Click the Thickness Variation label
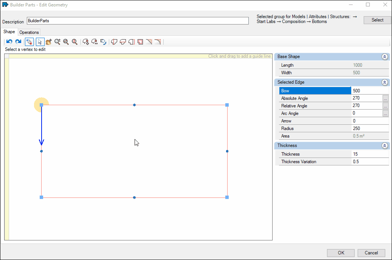This screenshot has width=392, height=260. [299, 162]
